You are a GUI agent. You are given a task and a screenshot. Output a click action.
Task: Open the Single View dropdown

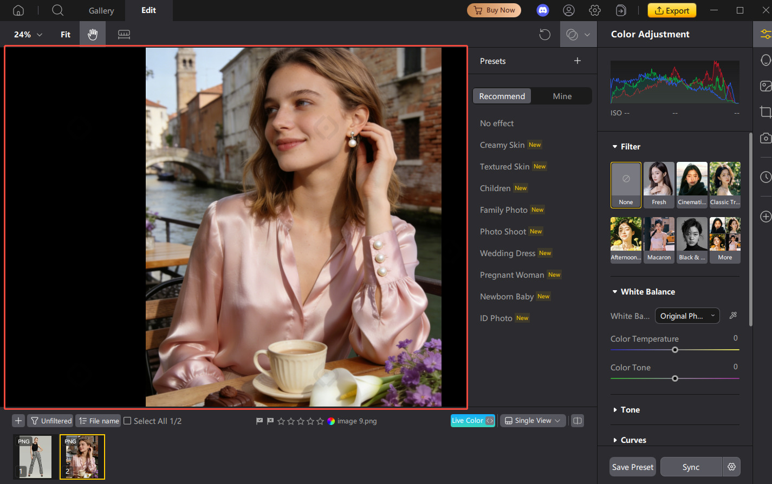[533, 421]
